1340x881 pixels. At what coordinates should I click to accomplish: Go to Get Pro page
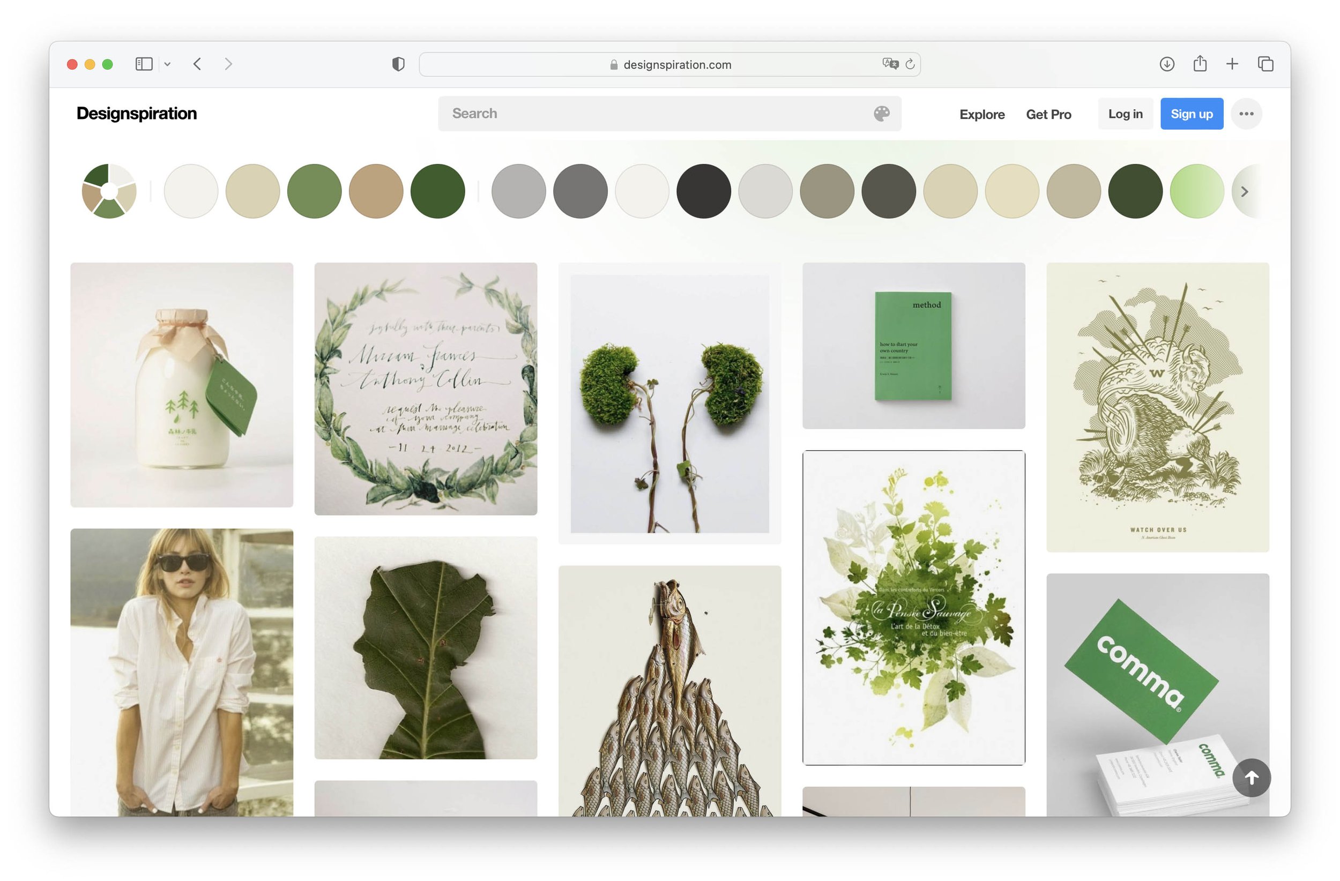click(1048, 114)
